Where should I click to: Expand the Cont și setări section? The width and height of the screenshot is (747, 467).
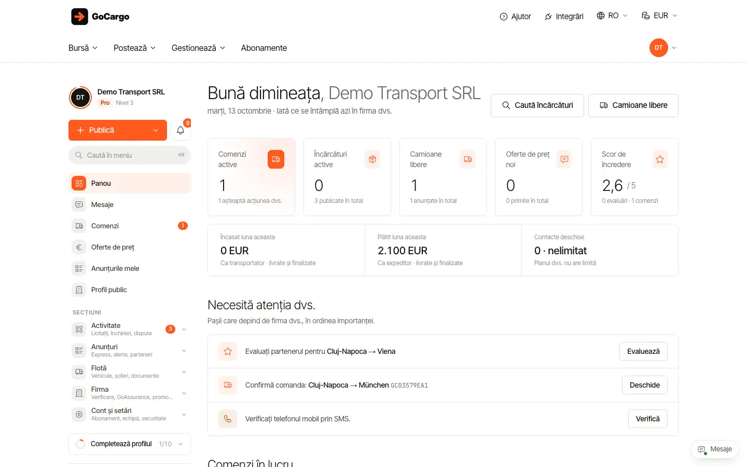click(x=184, y=415)
